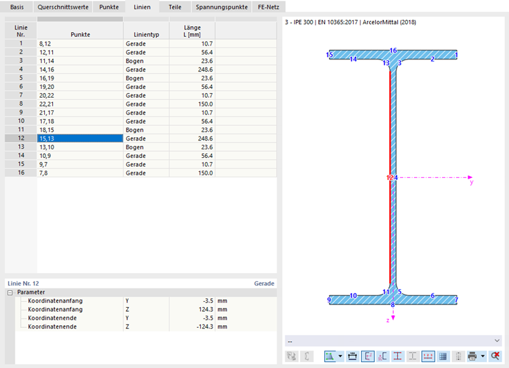
Task: Click the length 150.0 in row 8
Action: pos(192,104)
